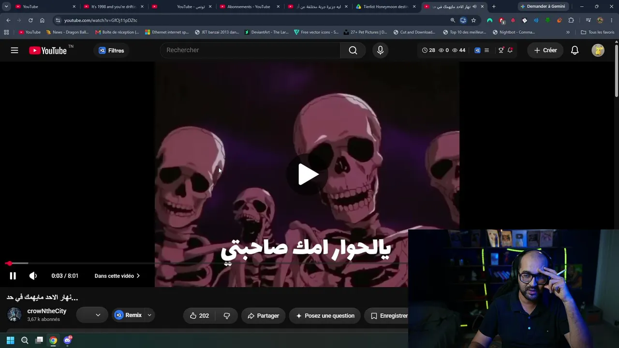Open the Chrome extensions puzzle menu

(571, 20)
